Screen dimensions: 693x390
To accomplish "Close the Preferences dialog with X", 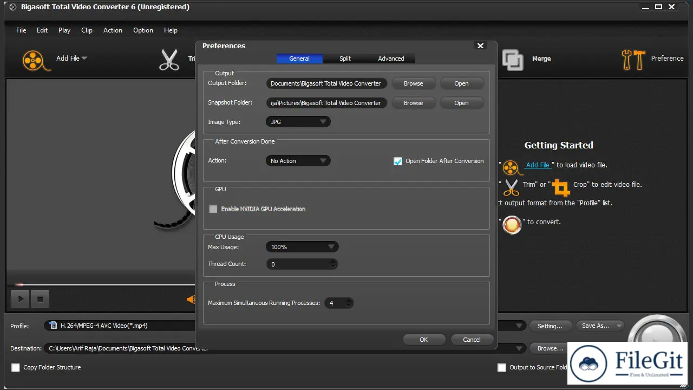I will (480, 45).
